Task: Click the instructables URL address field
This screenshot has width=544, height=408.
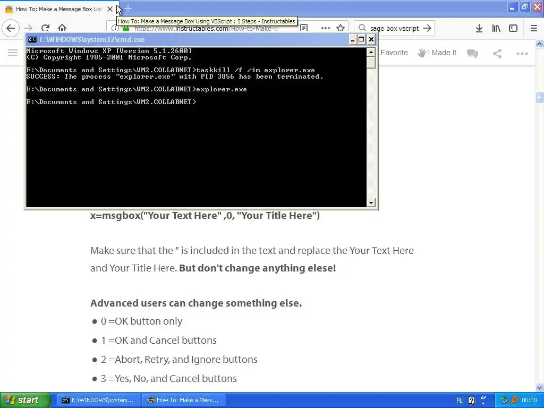Action: tap(206, 29)
